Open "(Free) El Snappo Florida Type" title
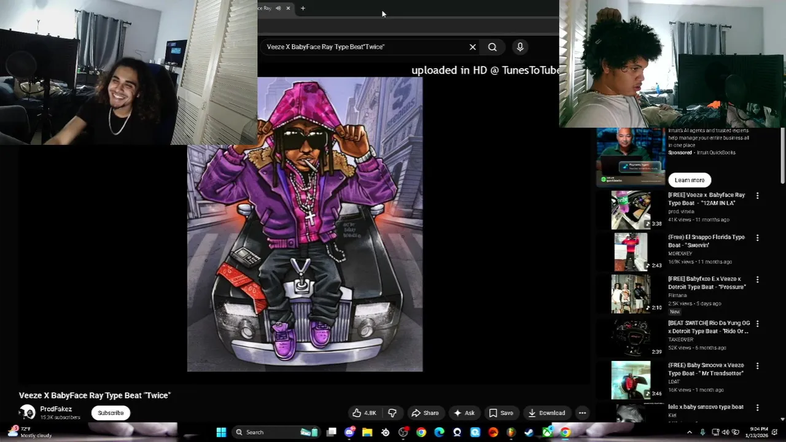Screen dimensions: 786x442 (706, 241)
